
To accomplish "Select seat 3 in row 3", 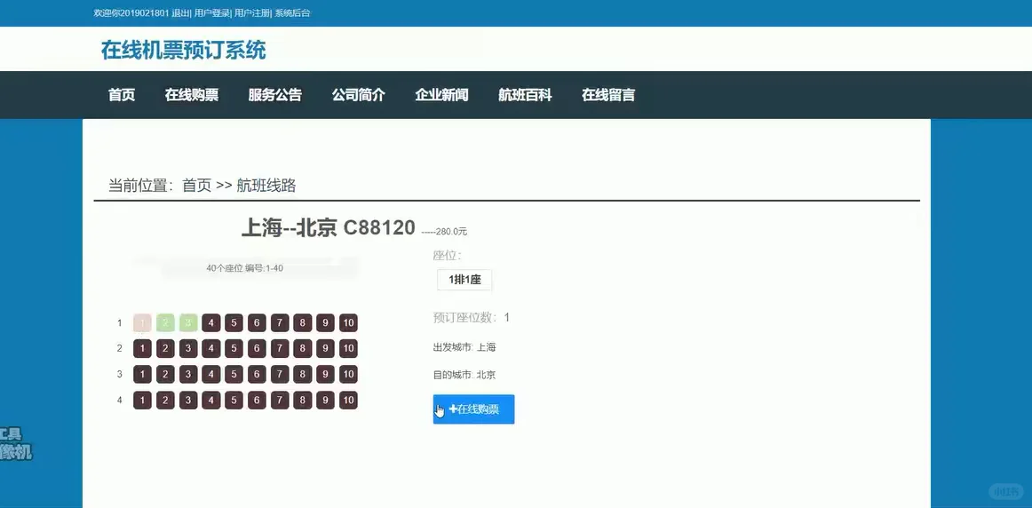I will [188, 375].
